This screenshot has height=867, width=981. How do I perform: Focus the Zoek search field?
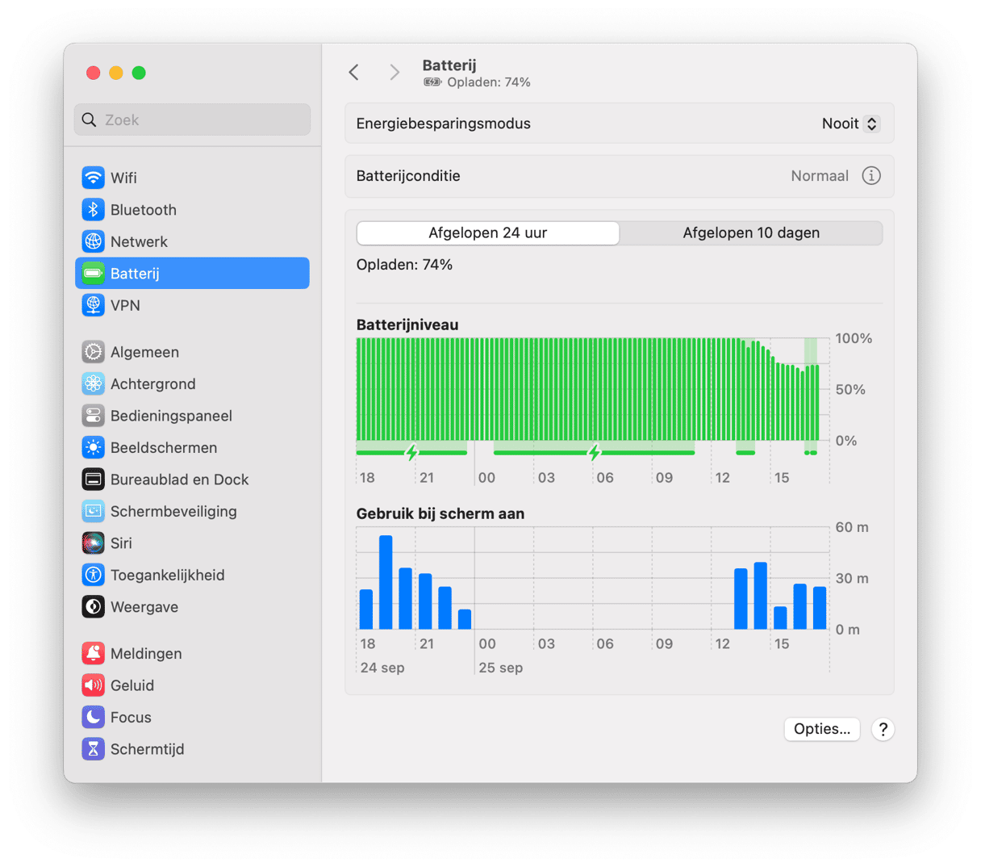click(193, 119)
